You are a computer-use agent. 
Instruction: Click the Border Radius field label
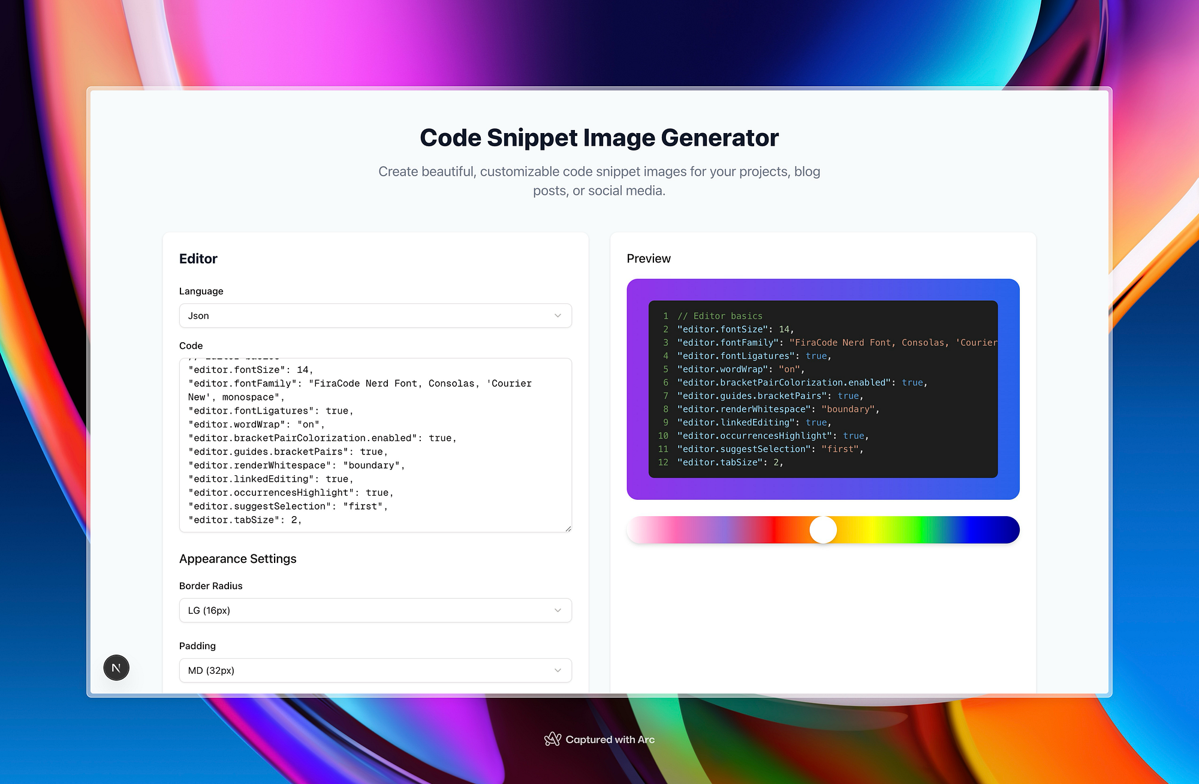point(210,586)
